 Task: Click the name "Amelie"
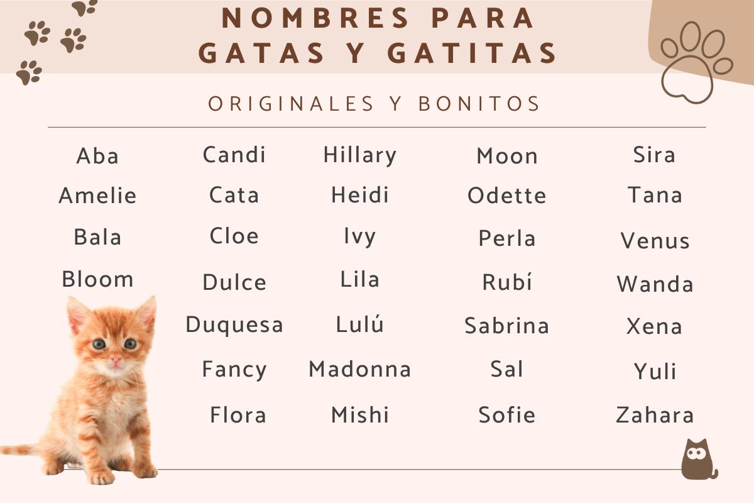coord(97,196)
